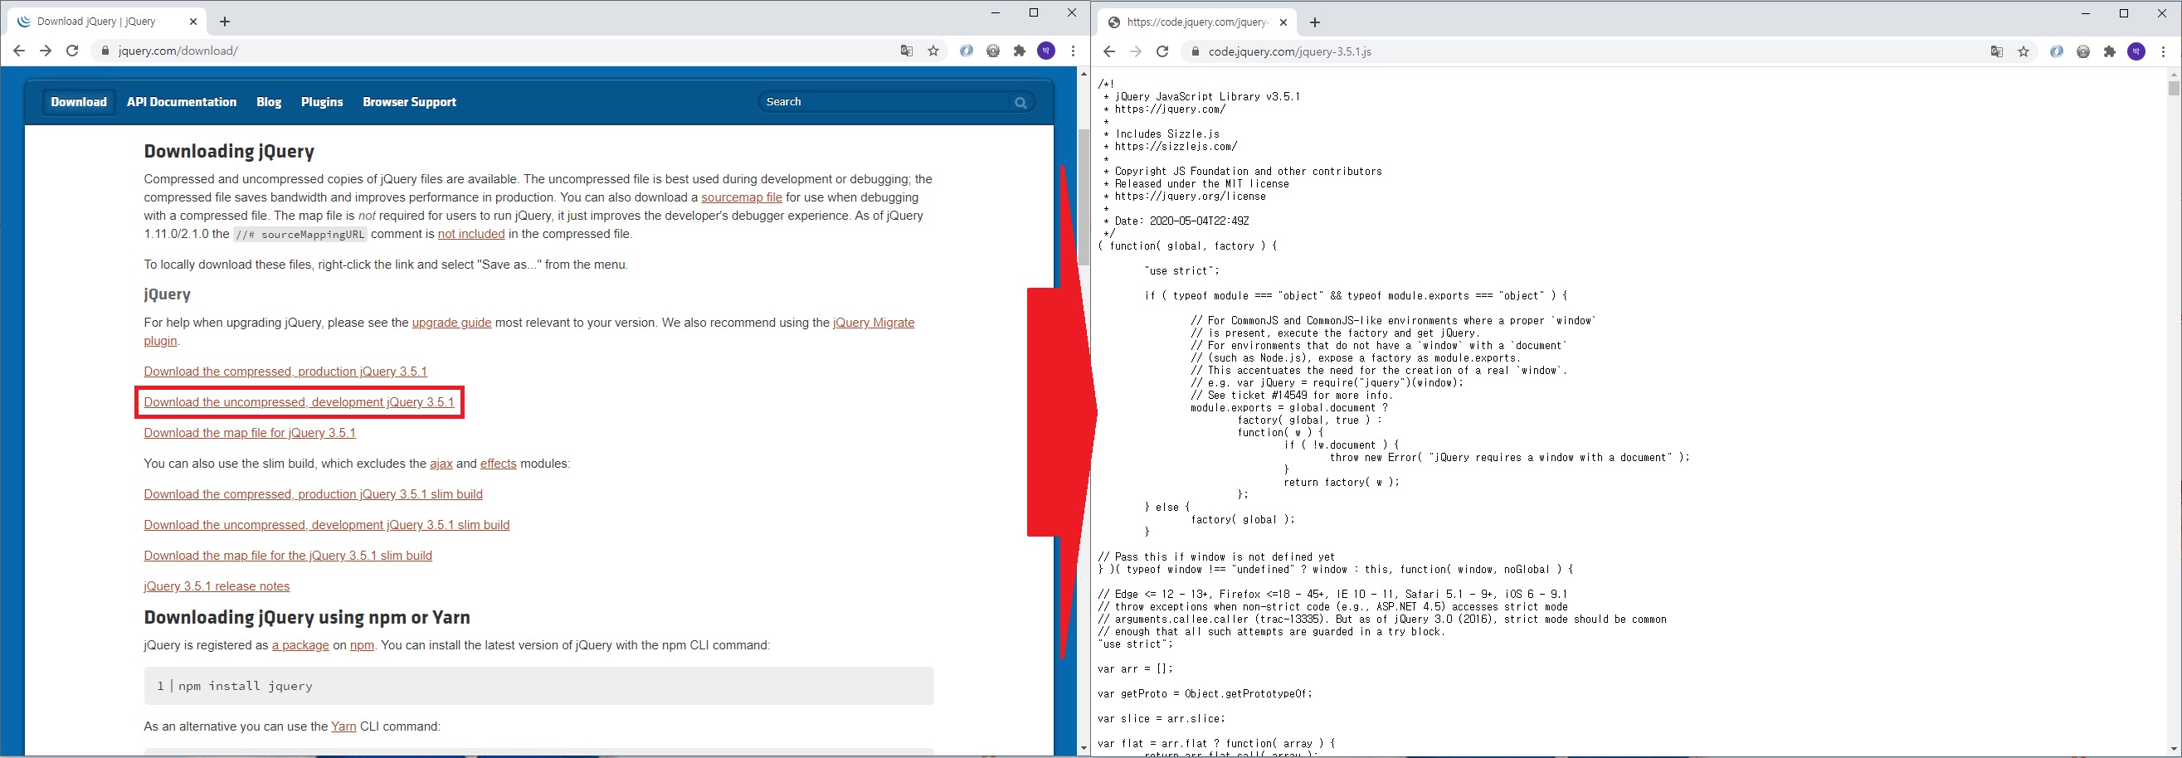Screen dimensions: 2182x758
Task: Open the upgrade guide link
Action: pyautogui.click(x=451, y=323)
